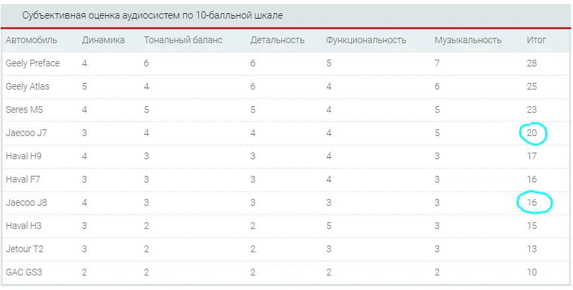573x290 pixels.
Task: Select Jetour T2 Музыкальность value 3
Action: 437,249
